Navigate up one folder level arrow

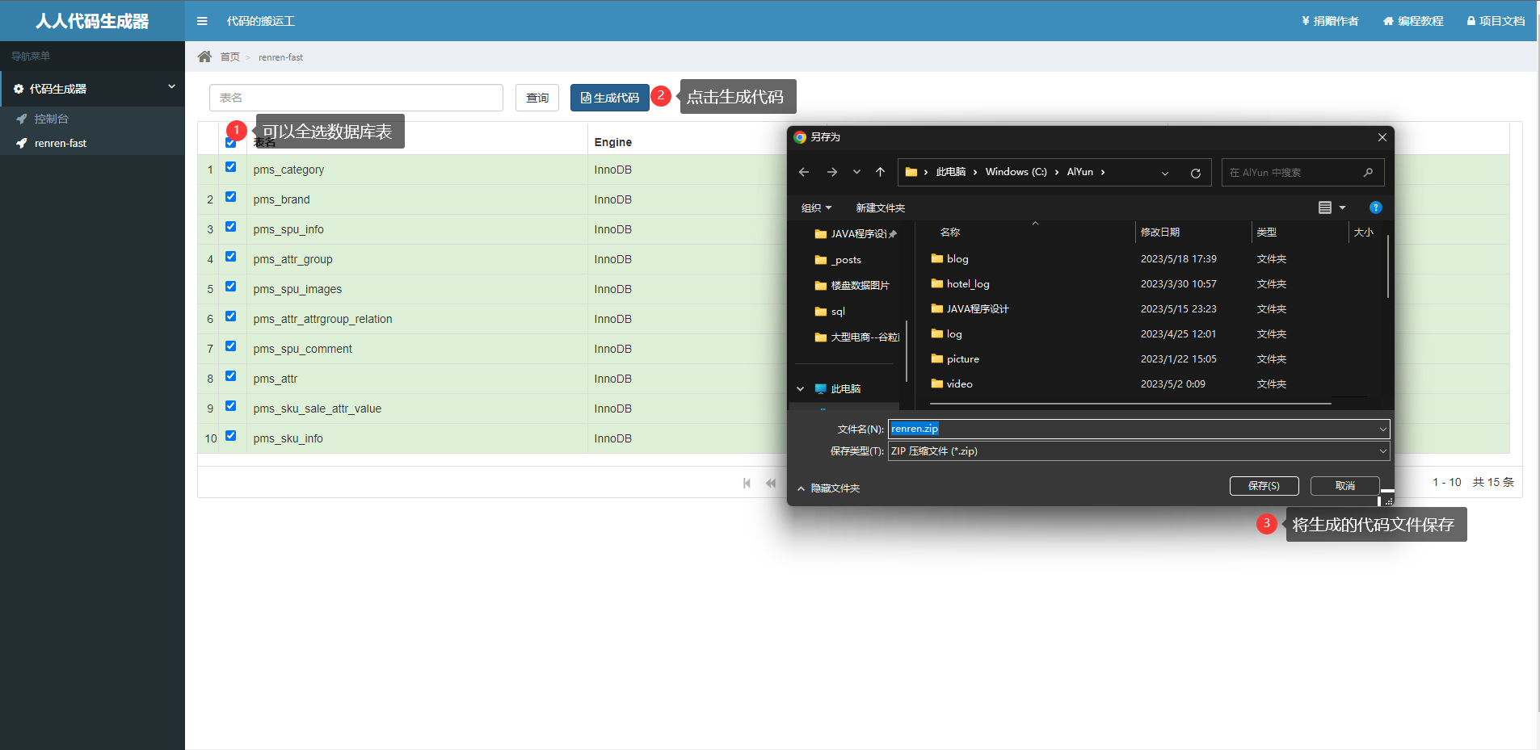tap(880, 172)
